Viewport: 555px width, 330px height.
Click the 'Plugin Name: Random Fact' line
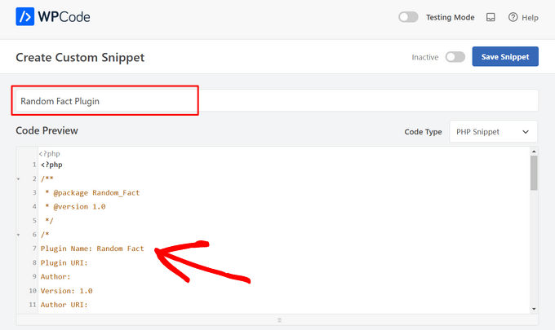(92, 249)
